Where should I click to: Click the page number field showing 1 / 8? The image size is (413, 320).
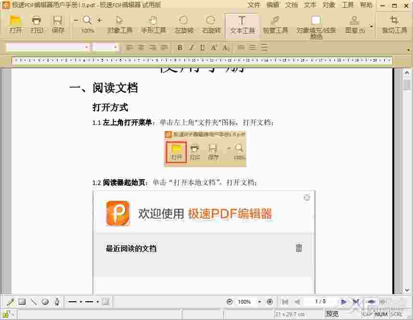[x=320, y=301]
